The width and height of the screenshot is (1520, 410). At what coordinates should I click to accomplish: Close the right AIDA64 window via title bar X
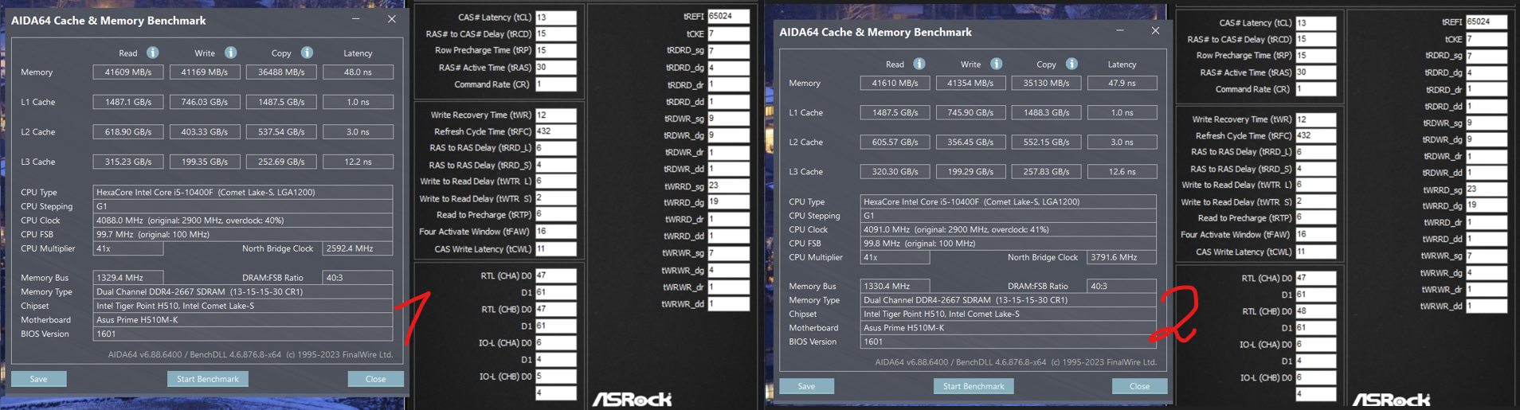tap(1155, 30)
